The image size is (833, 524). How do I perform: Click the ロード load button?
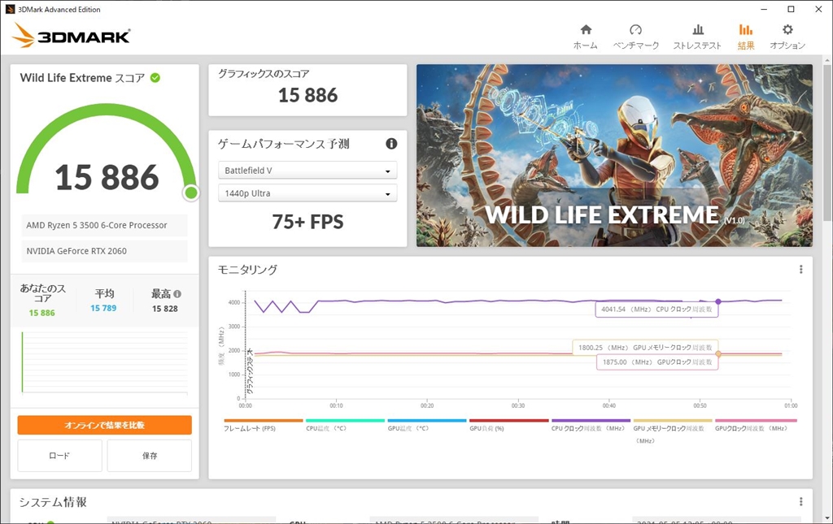tap(59, 456)
